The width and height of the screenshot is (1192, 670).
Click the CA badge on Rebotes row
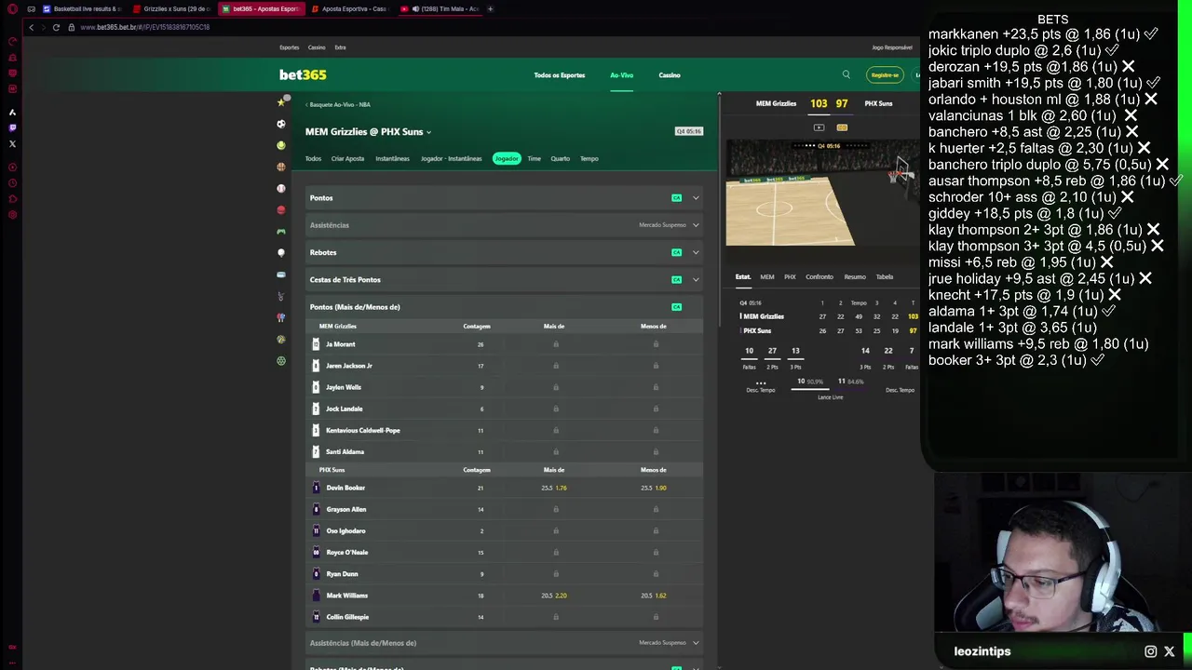pyautogui.click(x=677, y=252)
